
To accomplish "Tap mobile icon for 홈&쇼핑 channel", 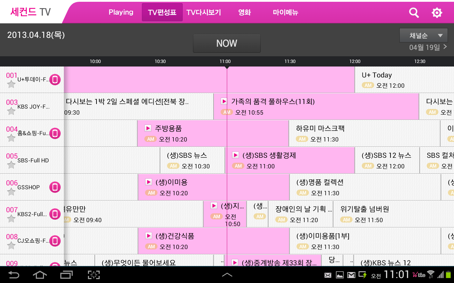I will tap(55, 133).
